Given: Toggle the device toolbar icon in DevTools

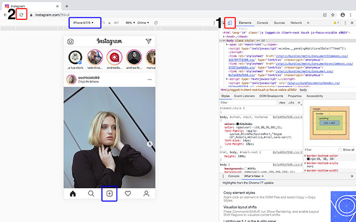Looking at the screenshot, I should 230,23.
